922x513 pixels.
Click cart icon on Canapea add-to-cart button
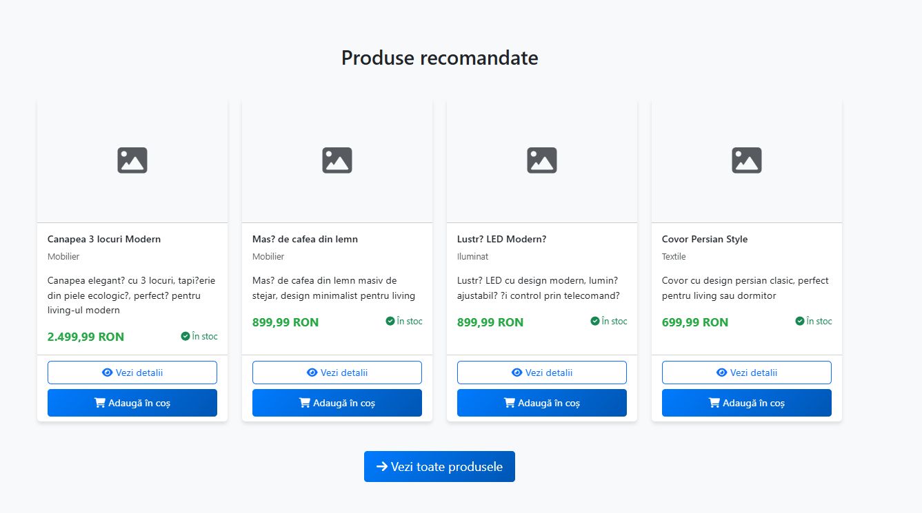100,403
